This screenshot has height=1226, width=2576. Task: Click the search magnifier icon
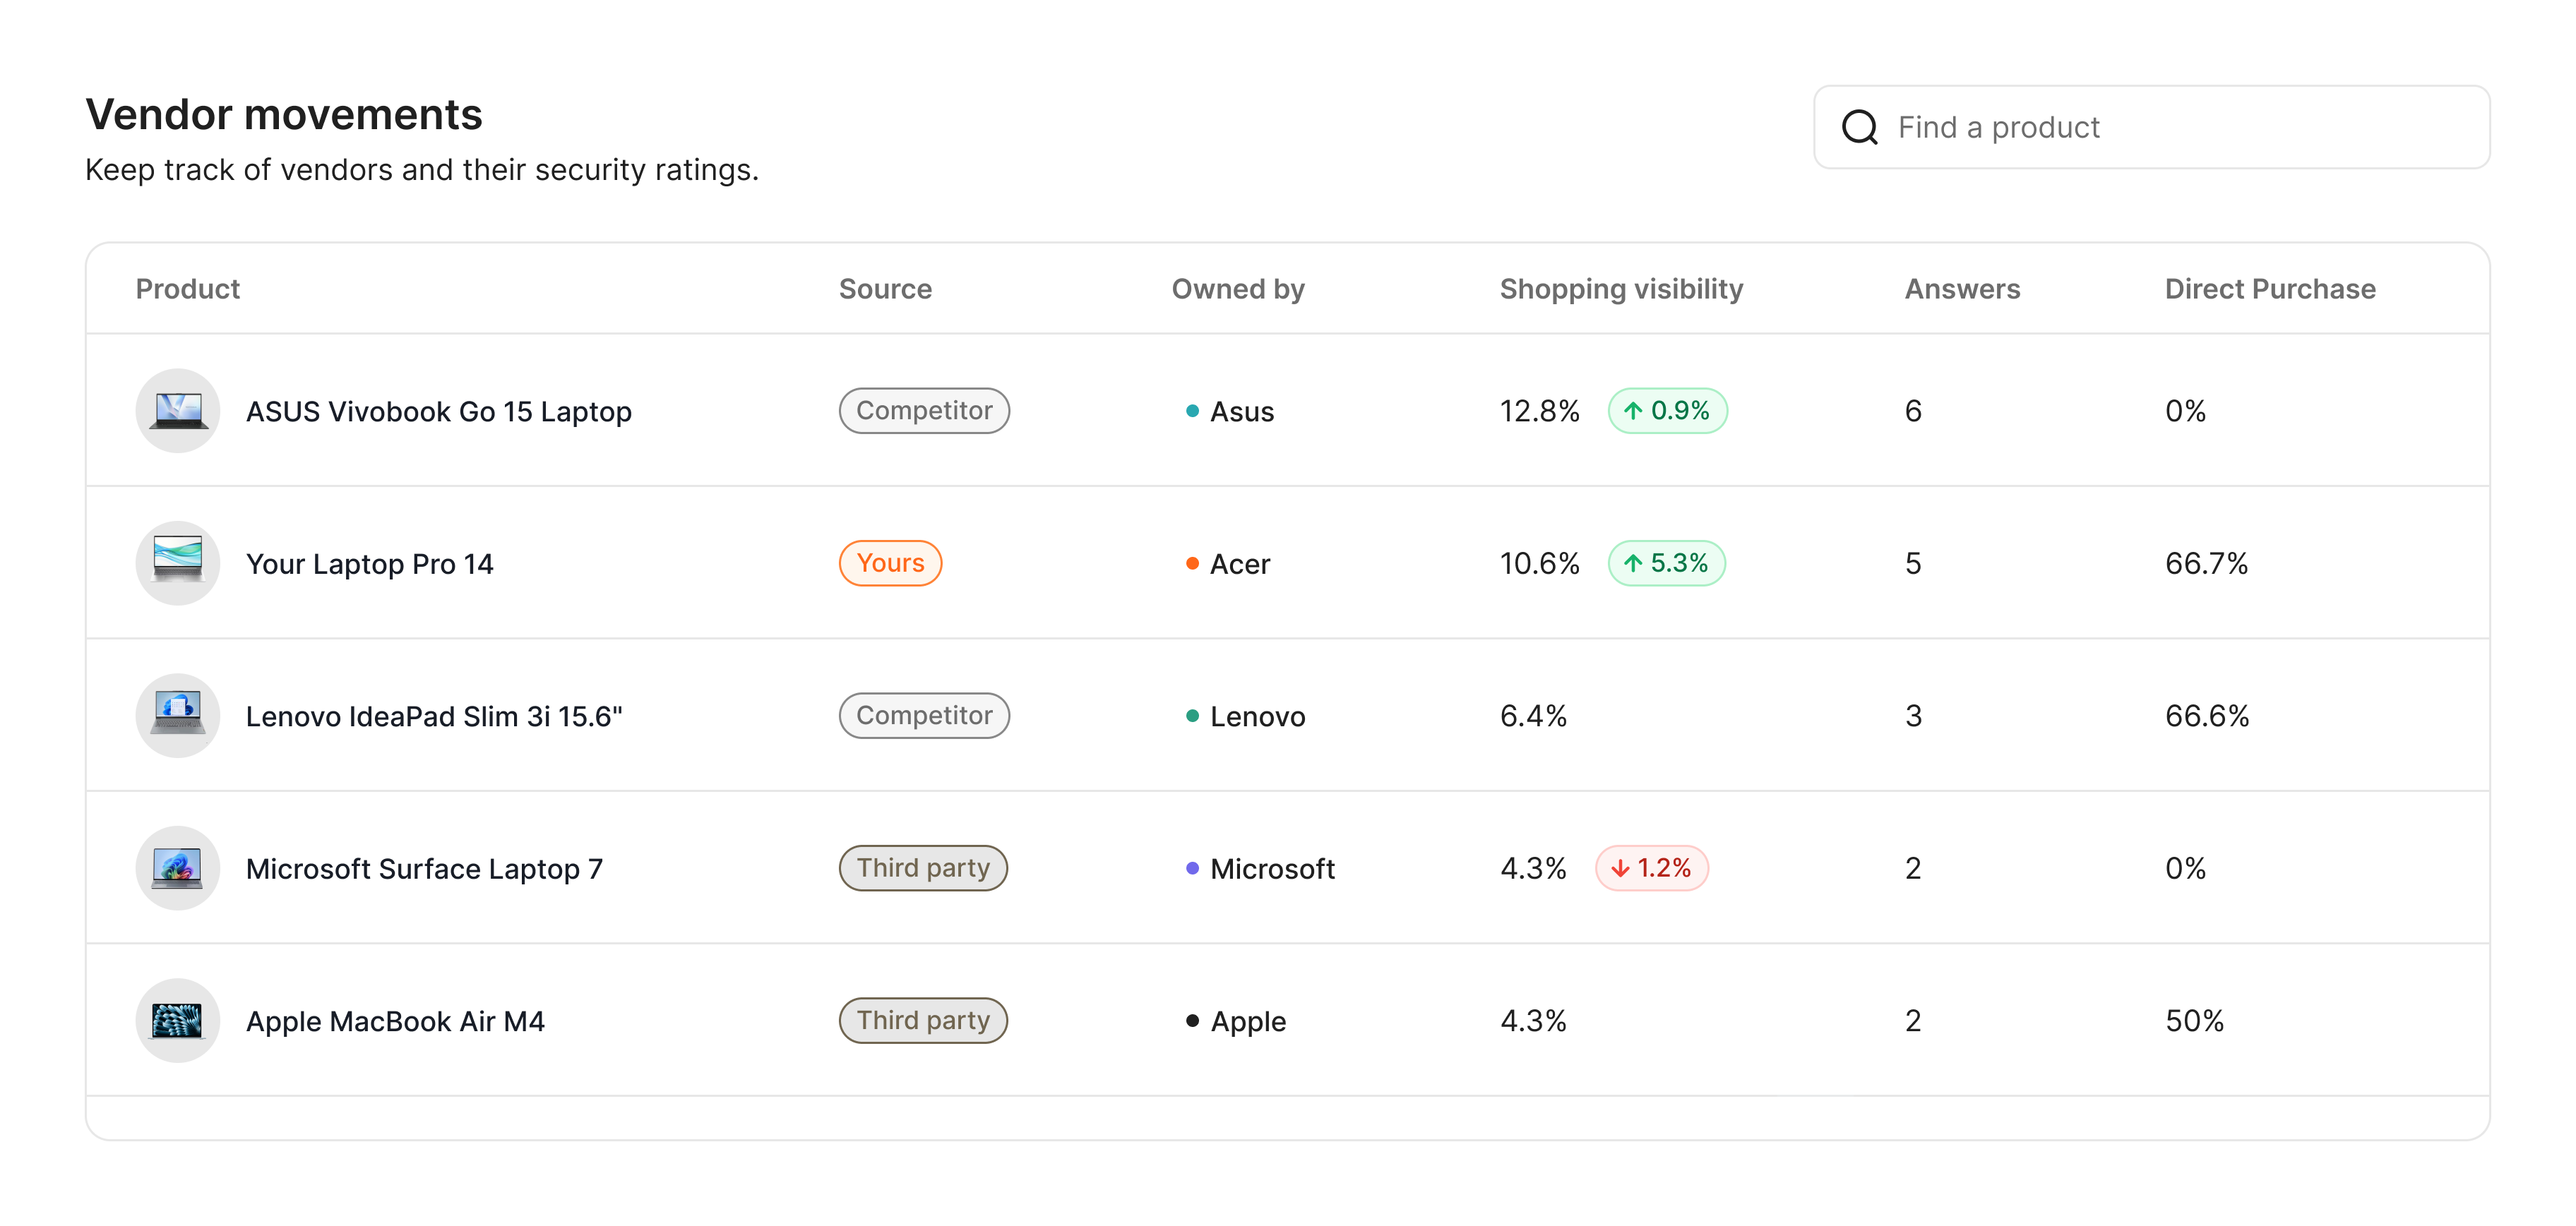point(1859,128)
